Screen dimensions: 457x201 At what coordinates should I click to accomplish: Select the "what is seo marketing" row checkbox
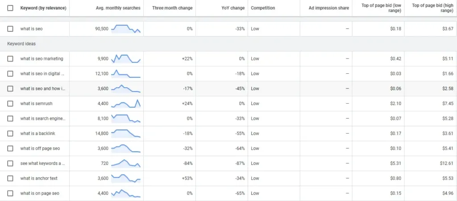tap(10, 59)
